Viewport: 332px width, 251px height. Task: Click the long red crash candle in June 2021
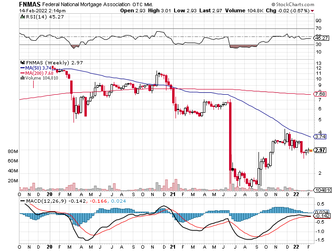(x=230, y=136)
